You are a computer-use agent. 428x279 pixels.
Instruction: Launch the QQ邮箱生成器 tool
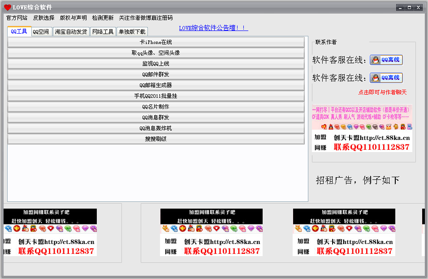click(156, 85)
